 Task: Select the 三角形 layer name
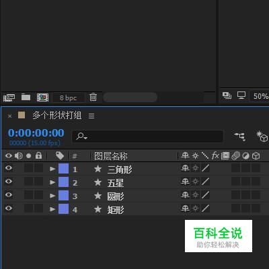click(x=120, y=169)
